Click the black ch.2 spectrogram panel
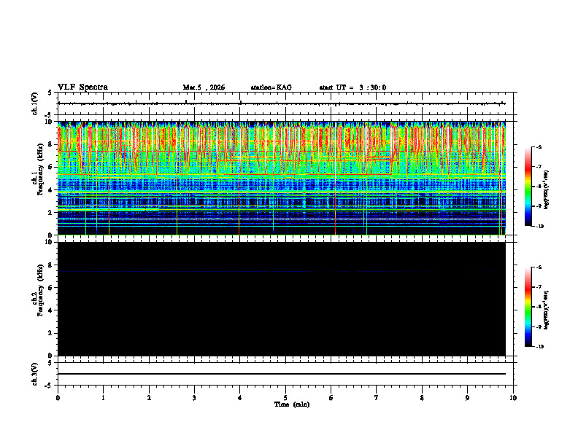 (281, 299)
